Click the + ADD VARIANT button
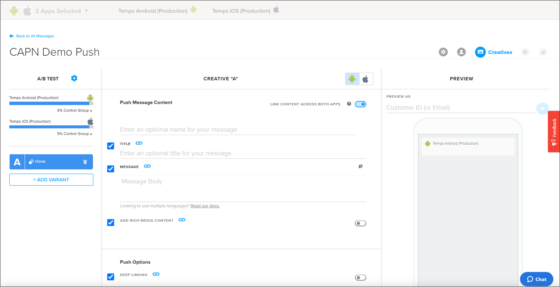This screenshot has width=560, height=287. (51, 180)
